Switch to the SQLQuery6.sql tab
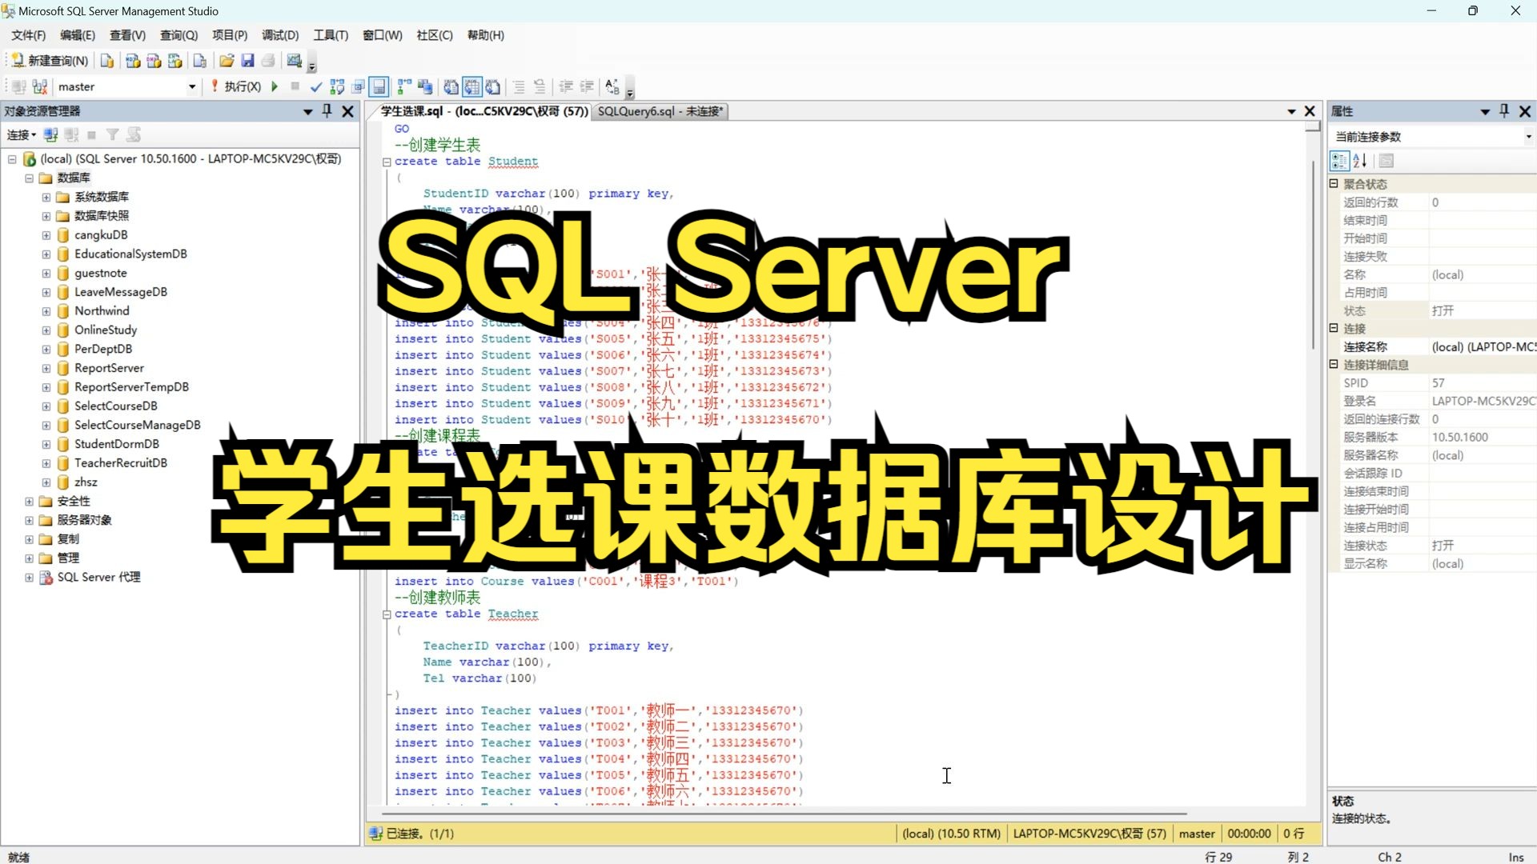 (x=660, y=111)
